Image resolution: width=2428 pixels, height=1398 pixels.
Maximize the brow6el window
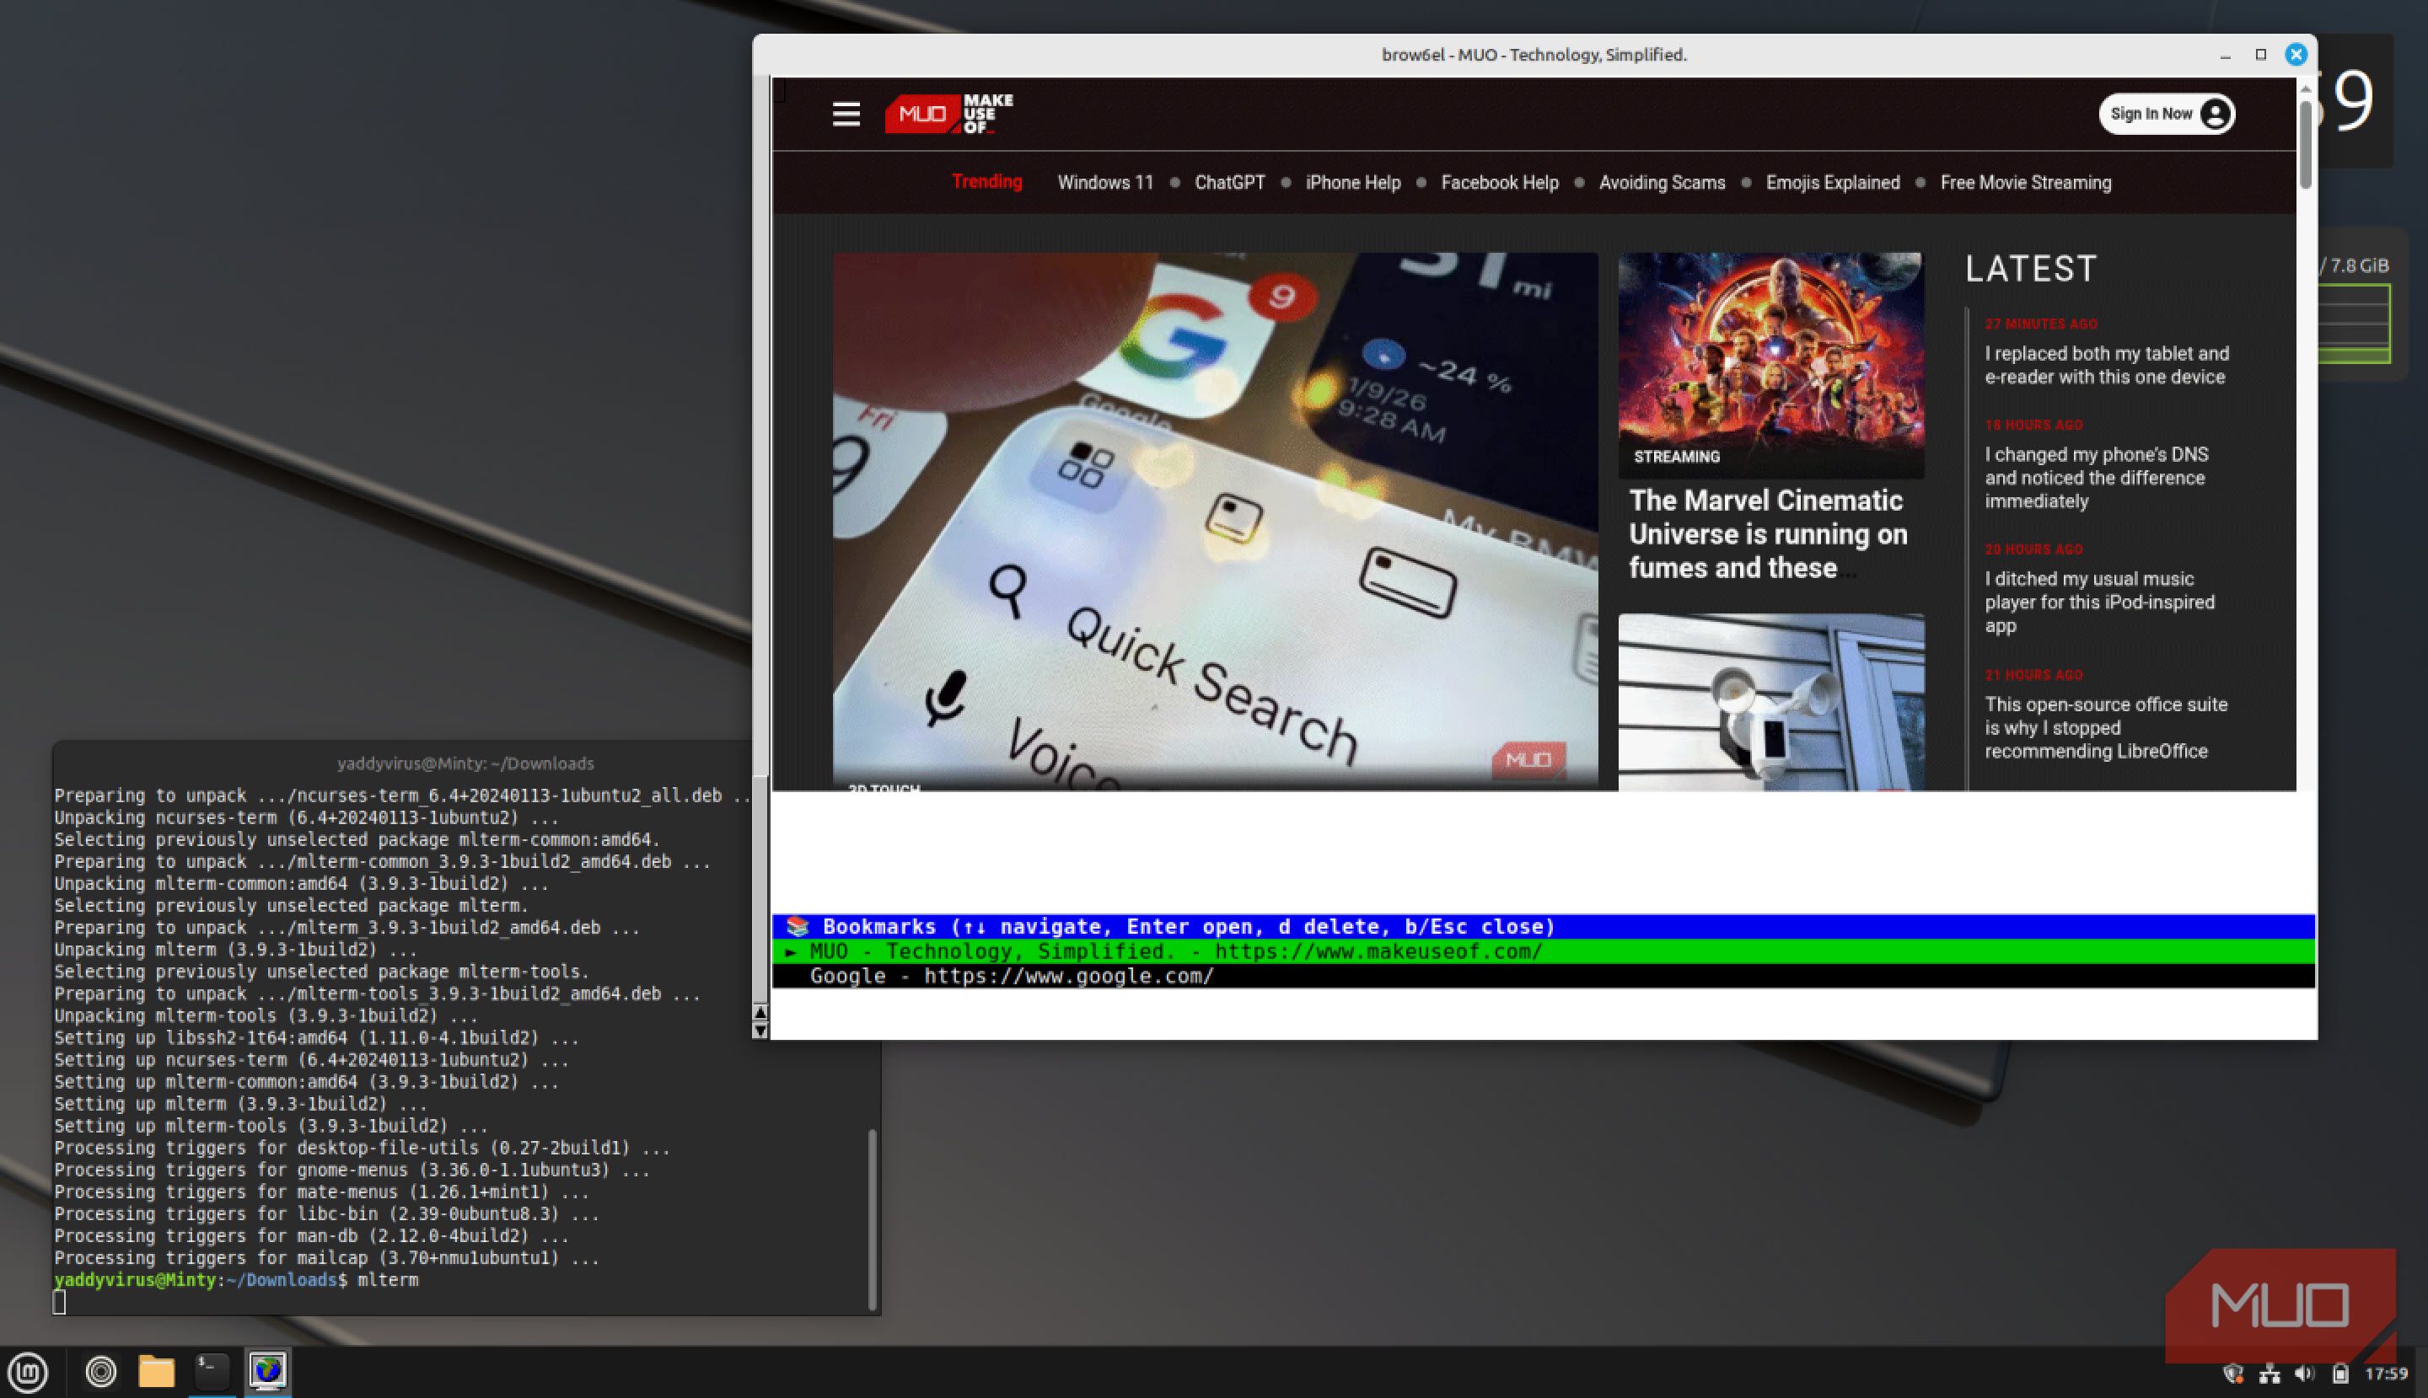(x=2260, y=55)
